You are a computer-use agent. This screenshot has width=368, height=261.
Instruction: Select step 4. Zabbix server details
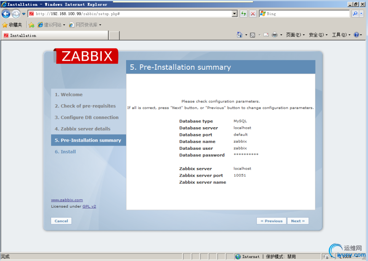click(x=82, y=129)
